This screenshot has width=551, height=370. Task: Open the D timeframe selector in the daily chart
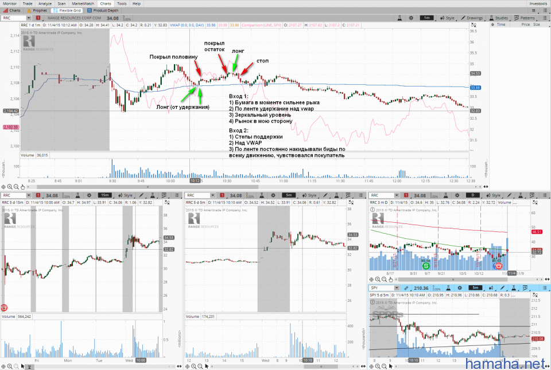[x=472, y=195]
